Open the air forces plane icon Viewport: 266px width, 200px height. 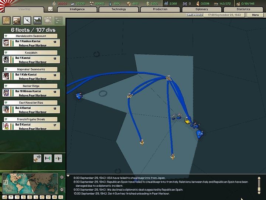click(27, 20)
